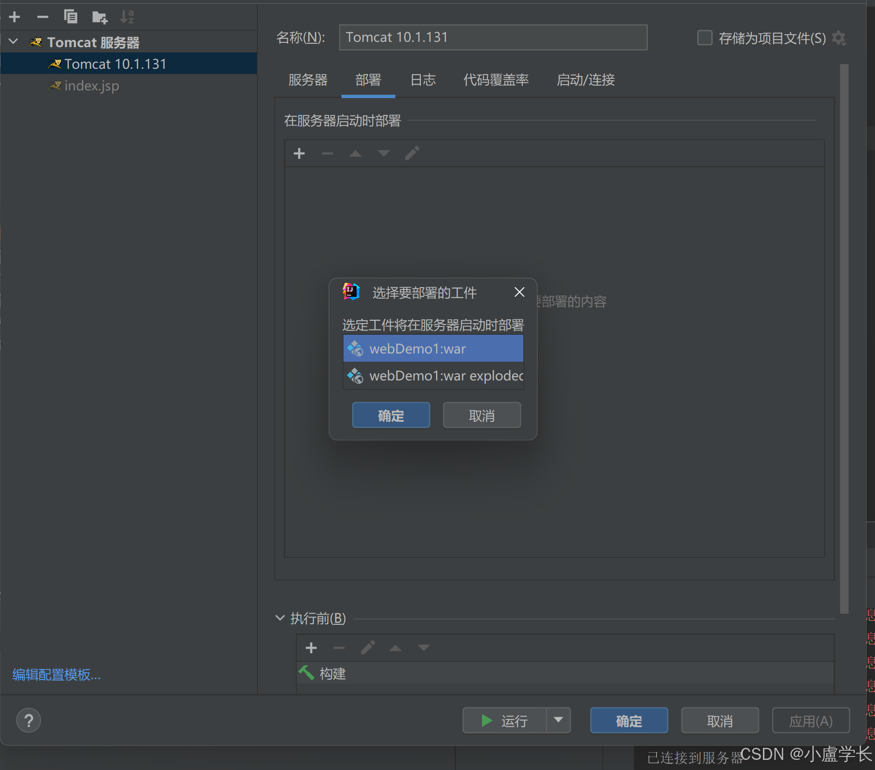
Task: Add deployment artifact plus icon
Action: point(299,153)
